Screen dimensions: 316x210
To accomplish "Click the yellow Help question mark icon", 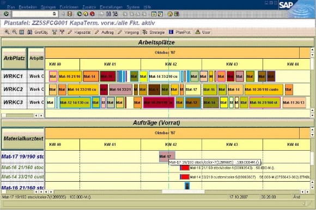I will tap(171, 14).
